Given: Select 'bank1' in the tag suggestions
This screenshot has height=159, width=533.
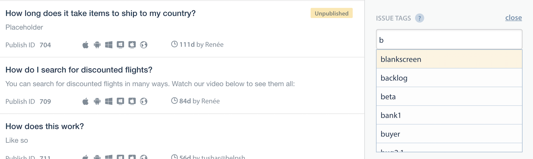Looking at the screenshot, I should pos(449,115).
